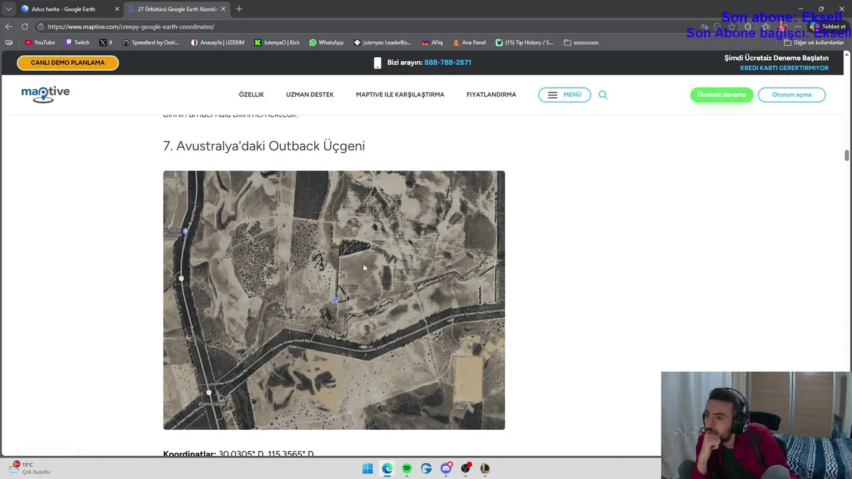This screenshot has height=479, width=852.
Task: Click the Oturum açma button
Action: (791, 94)
